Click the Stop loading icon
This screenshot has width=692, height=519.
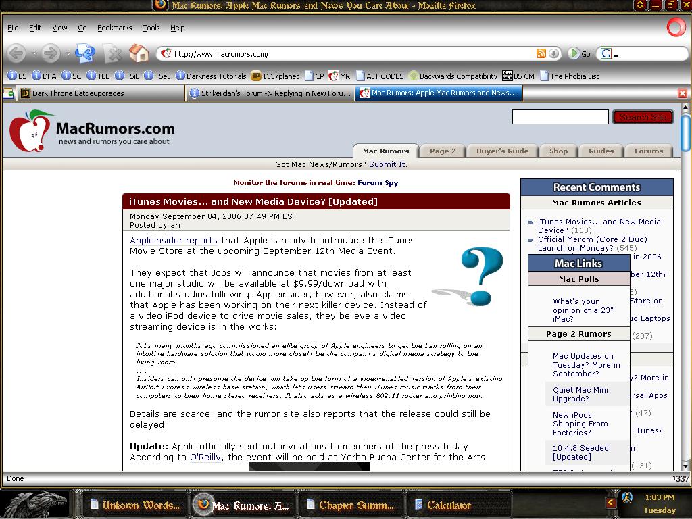113,54
